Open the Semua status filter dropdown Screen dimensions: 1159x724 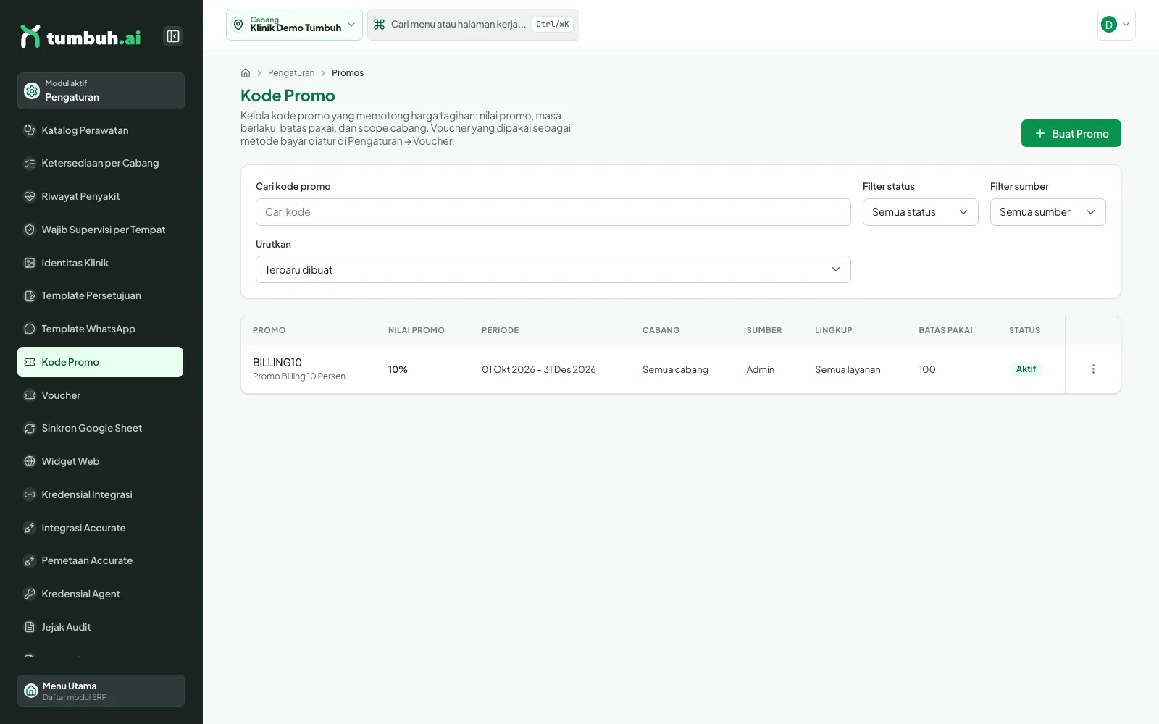(920, 212)
